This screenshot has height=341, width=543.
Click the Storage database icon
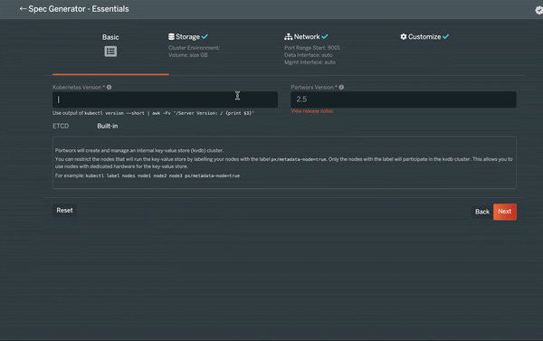171,36
